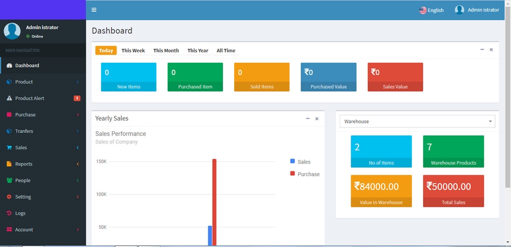This screenshot has width=511, height=247.
Task: Switch to the This Week tab
Action: point(133,50)
